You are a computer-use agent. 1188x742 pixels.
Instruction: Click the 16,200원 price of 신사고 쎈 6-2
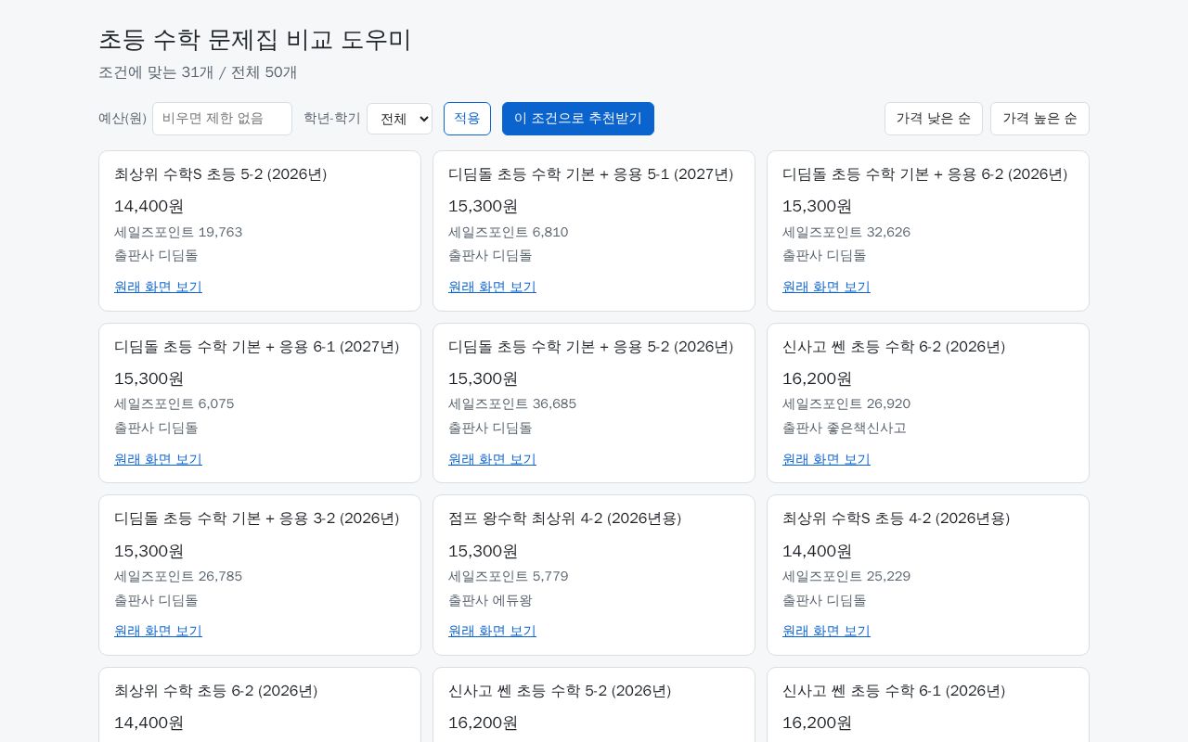818,378
